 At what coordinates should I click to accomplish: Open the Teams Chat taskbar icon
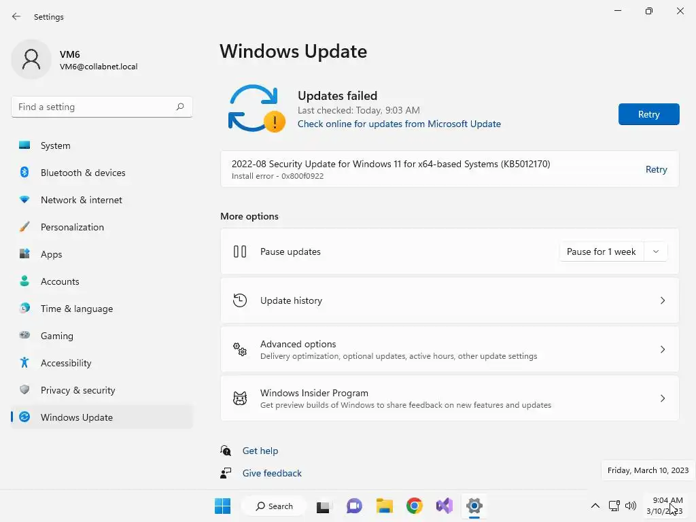click(353, 506)
